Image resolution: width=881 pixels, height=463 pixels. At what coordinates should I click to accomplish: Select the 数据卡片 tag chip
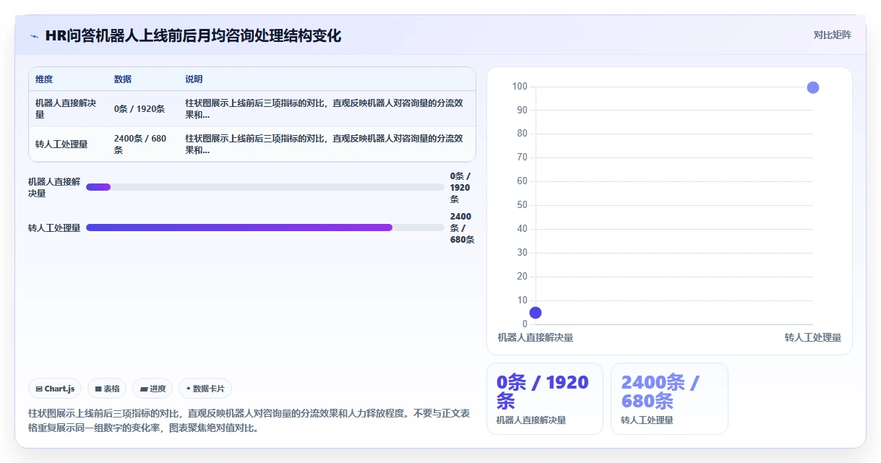205,389
